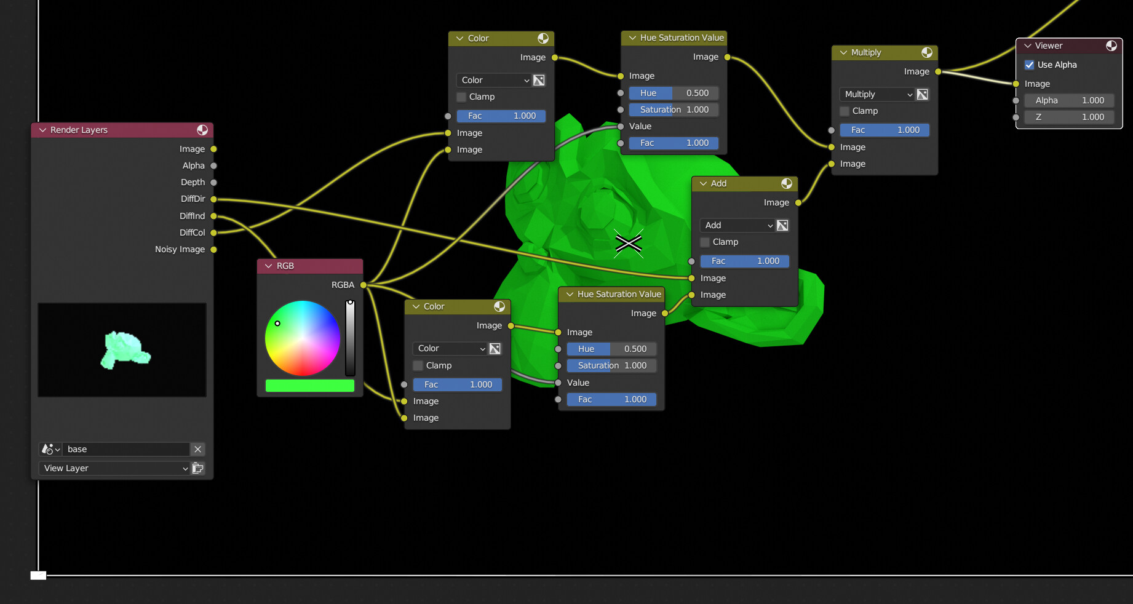Open blend mode dropdown on lower Color node

[450, 349]
